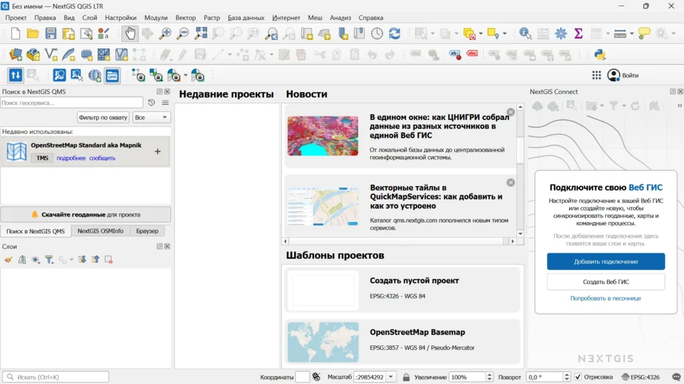This screenshot has width=684, height=384.
Task: Expand the Масштаб scale dropdown
Action: [x=391, y=377]
